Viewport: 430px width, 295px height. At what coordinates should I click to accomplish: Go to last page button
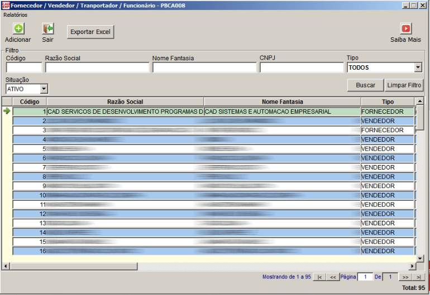(418, 277)
